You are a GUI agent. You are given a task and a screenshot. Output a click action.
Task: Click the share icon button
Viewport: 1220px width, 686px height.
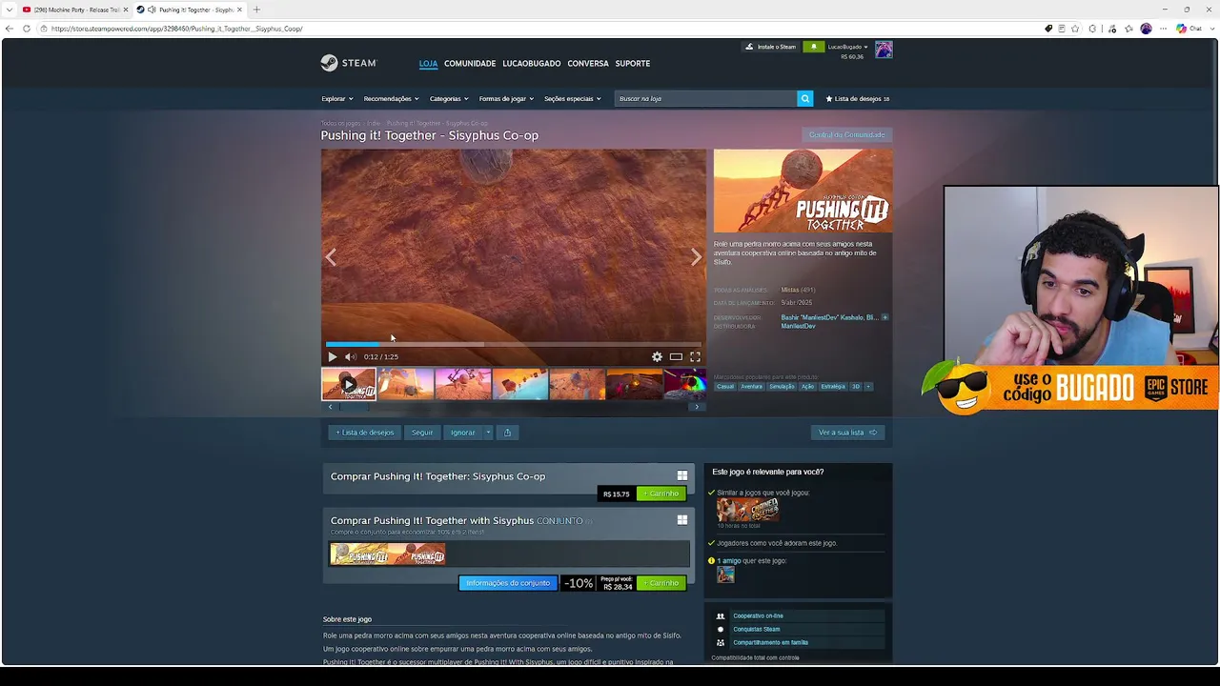click(507, 433)
